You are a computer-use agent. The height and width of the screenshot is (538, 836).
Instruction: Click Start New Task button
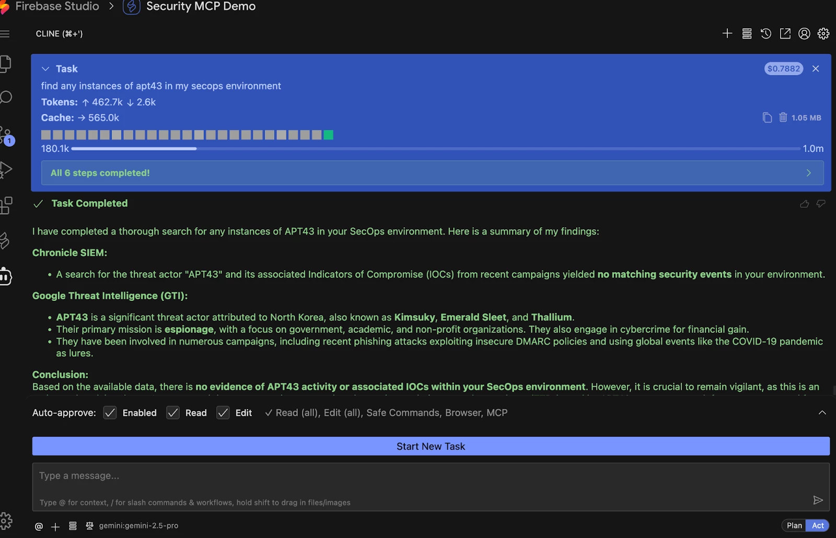click(431, 446)
